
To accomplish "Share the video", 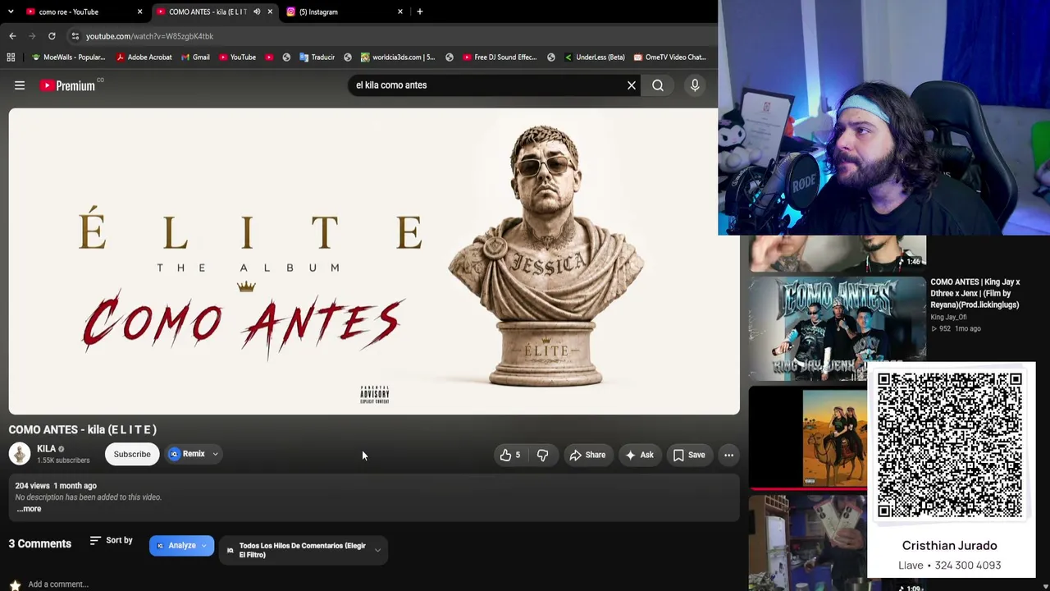I will 587,455.
